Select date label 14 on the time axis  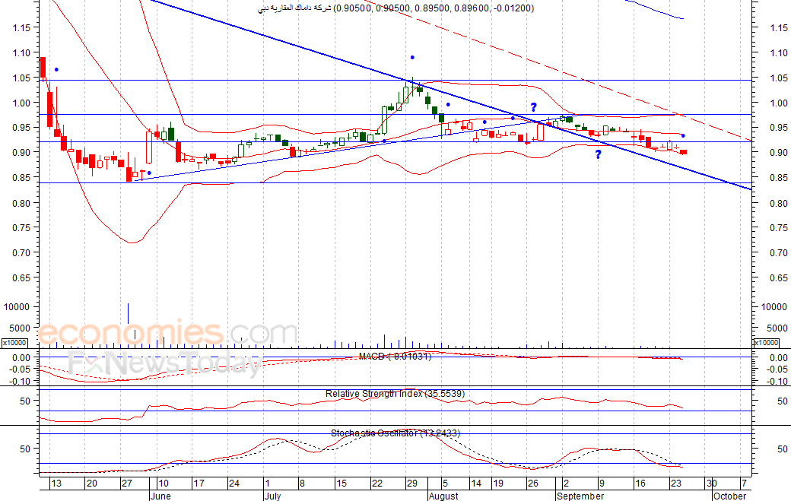pyautogui.click(x=475, y=484)
